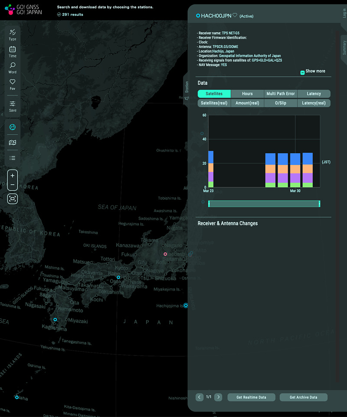Open the Time filter calendar icon

pyautogui.click(x=13, y=52)
